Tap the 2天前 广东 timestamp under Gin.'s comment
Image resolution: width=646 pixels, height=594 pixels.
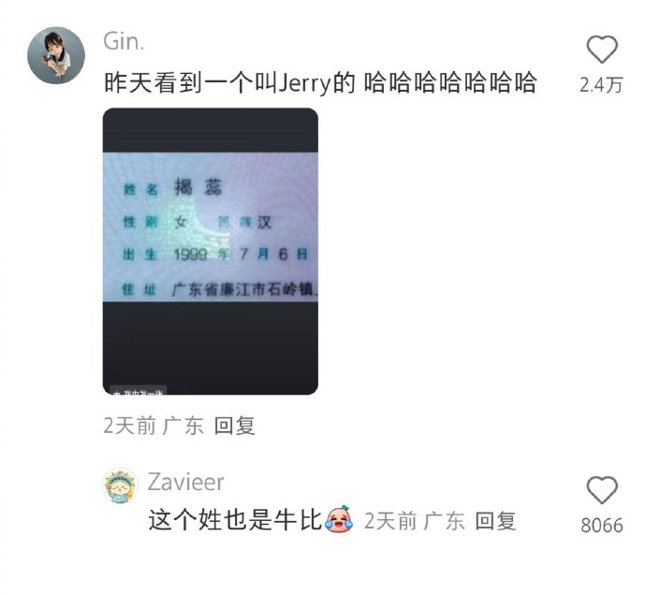(154, 426)
